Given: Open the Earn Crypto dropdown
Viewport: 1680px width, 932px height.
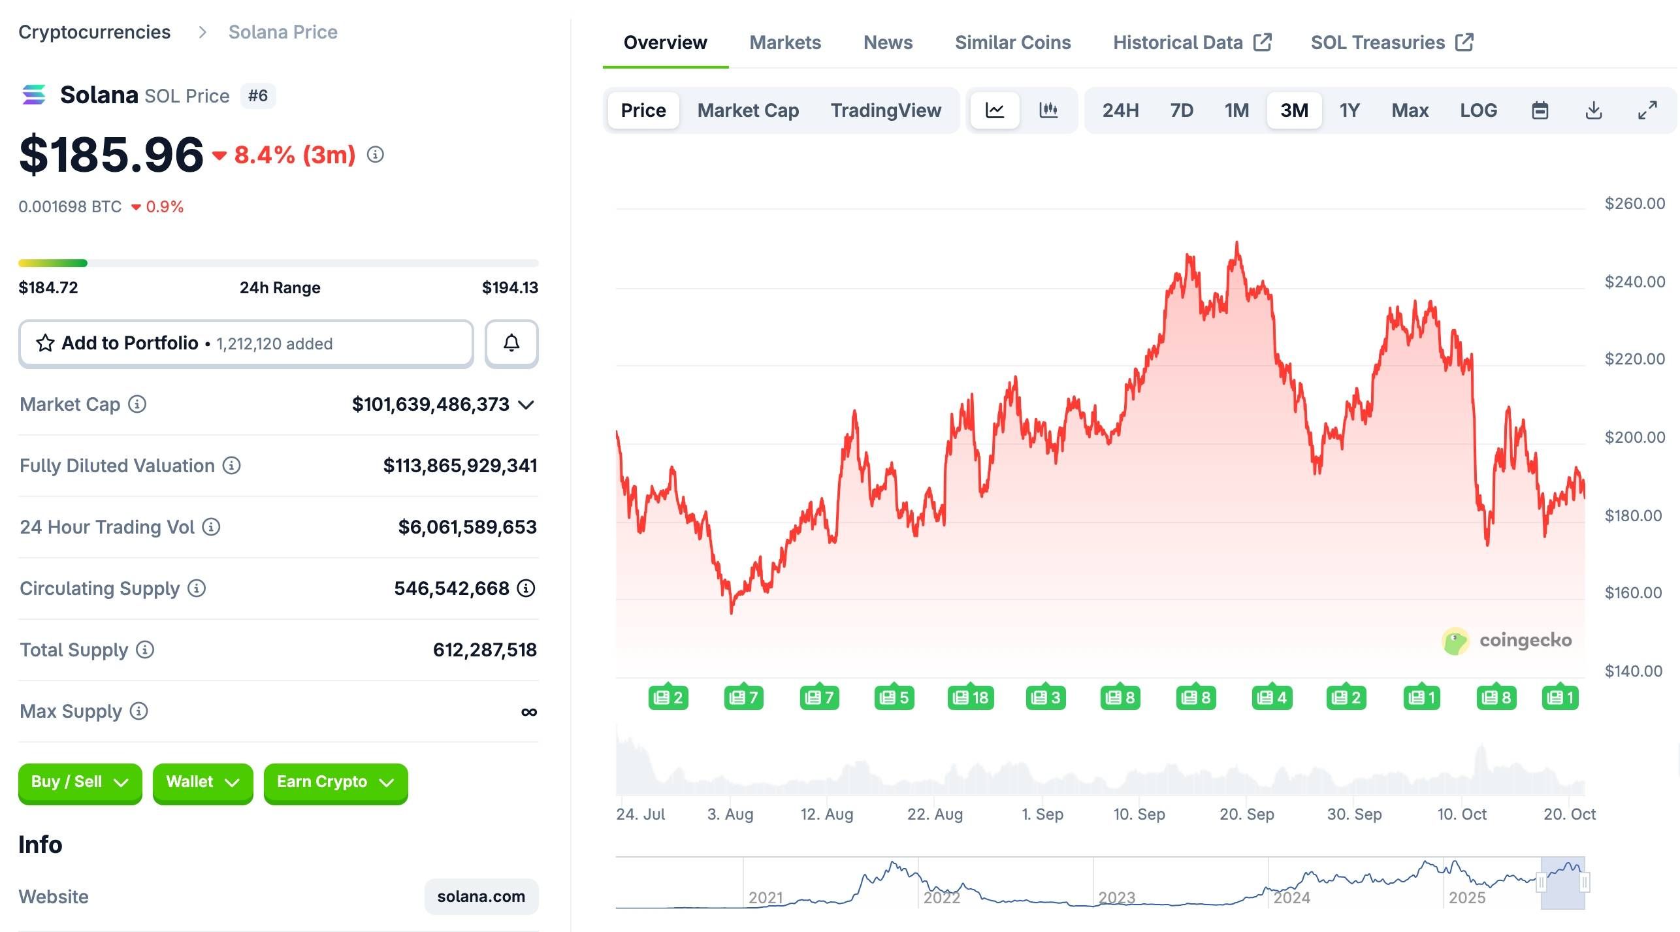Looking at the screenshot, I should point(335,782).
